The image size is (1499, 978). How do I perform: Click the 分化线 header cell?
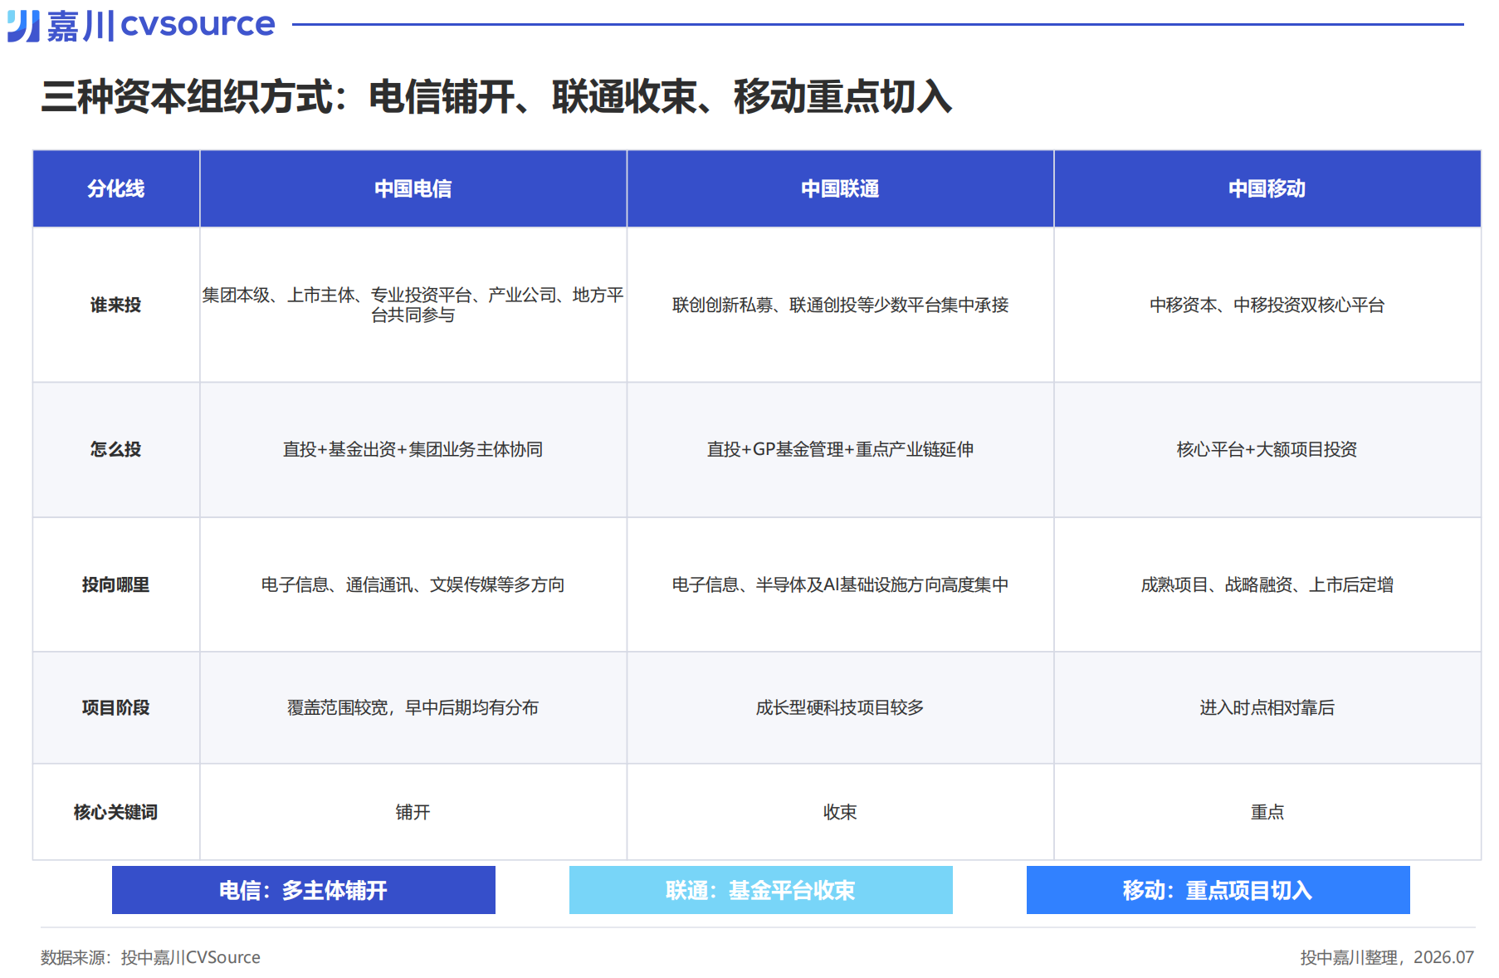[116, 188]
